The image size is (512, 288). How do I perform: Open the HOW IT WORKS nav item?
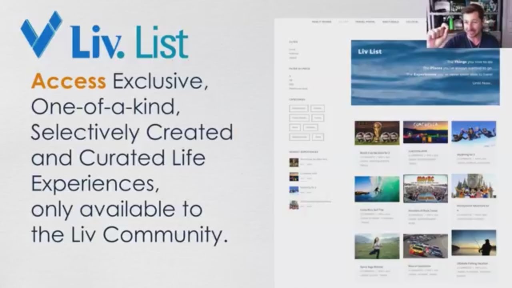coord(322,22)
